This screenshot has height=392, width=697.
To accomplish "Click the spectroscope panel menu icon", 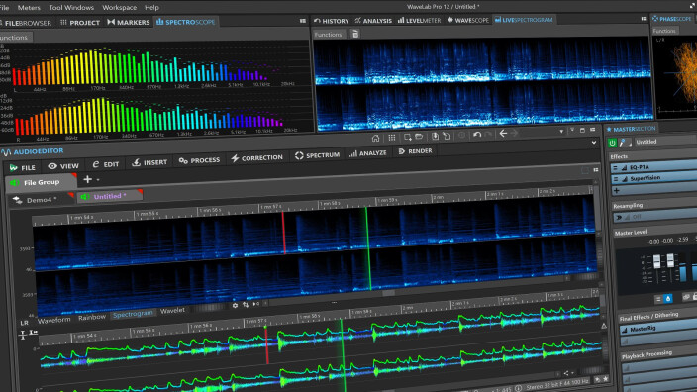I will click(x=303, y=21).
